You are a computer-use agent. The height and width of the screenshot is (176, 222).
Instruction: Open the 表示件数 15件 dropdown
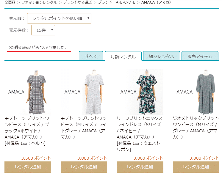tap(43, 30)
